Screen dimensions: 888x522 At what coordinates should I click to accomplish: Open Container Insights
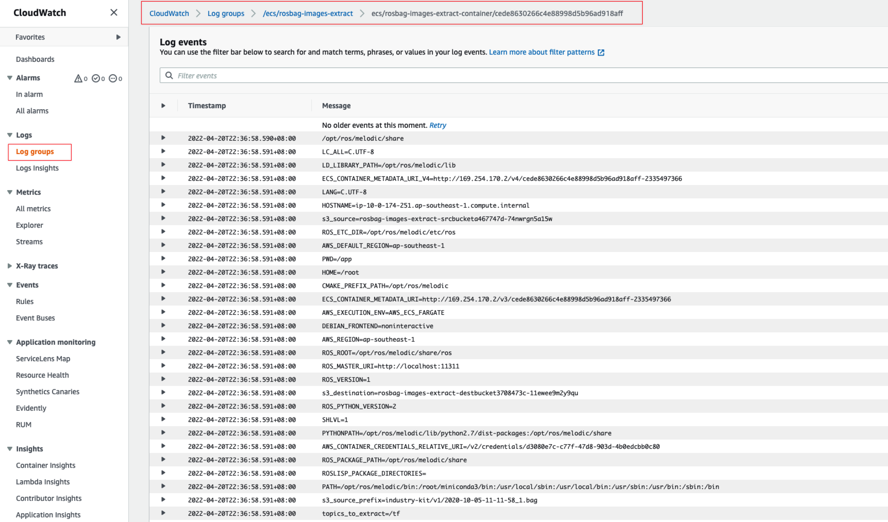tap(45, 465)
